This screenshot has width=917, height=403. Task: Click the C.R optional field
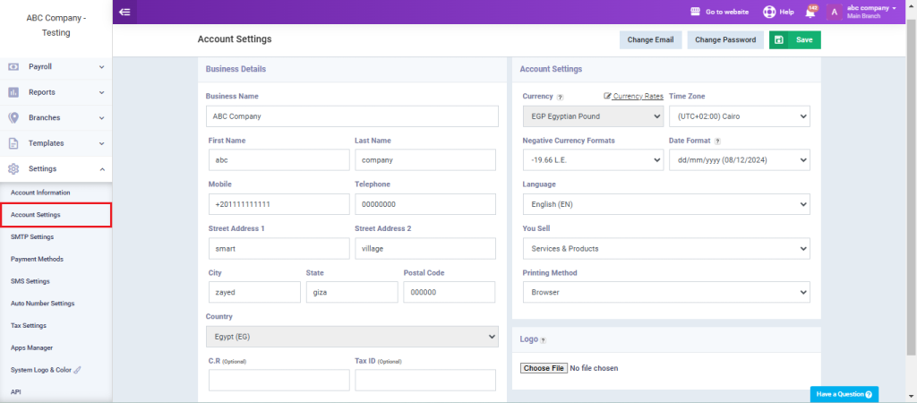[279, 381]
